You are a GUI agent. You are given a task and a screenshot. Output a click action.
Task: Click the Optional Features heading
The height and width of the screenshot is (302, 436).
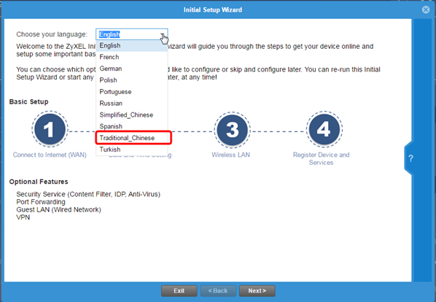39,182
